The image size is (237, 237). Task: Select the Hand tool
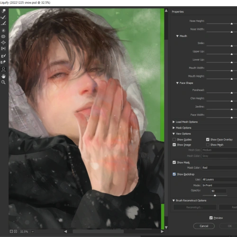point(3,76)
